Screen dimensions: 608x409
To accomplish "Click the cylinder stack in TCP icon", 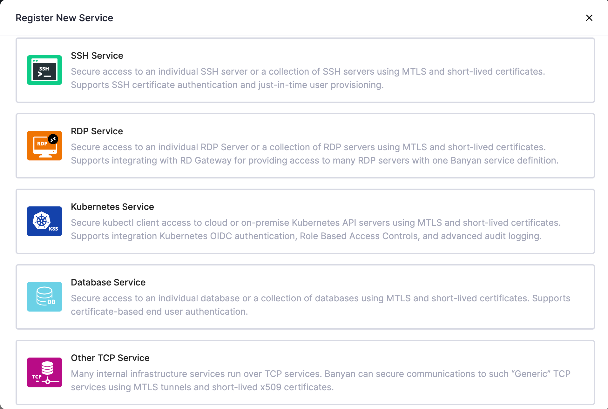I will pos(47,368).
